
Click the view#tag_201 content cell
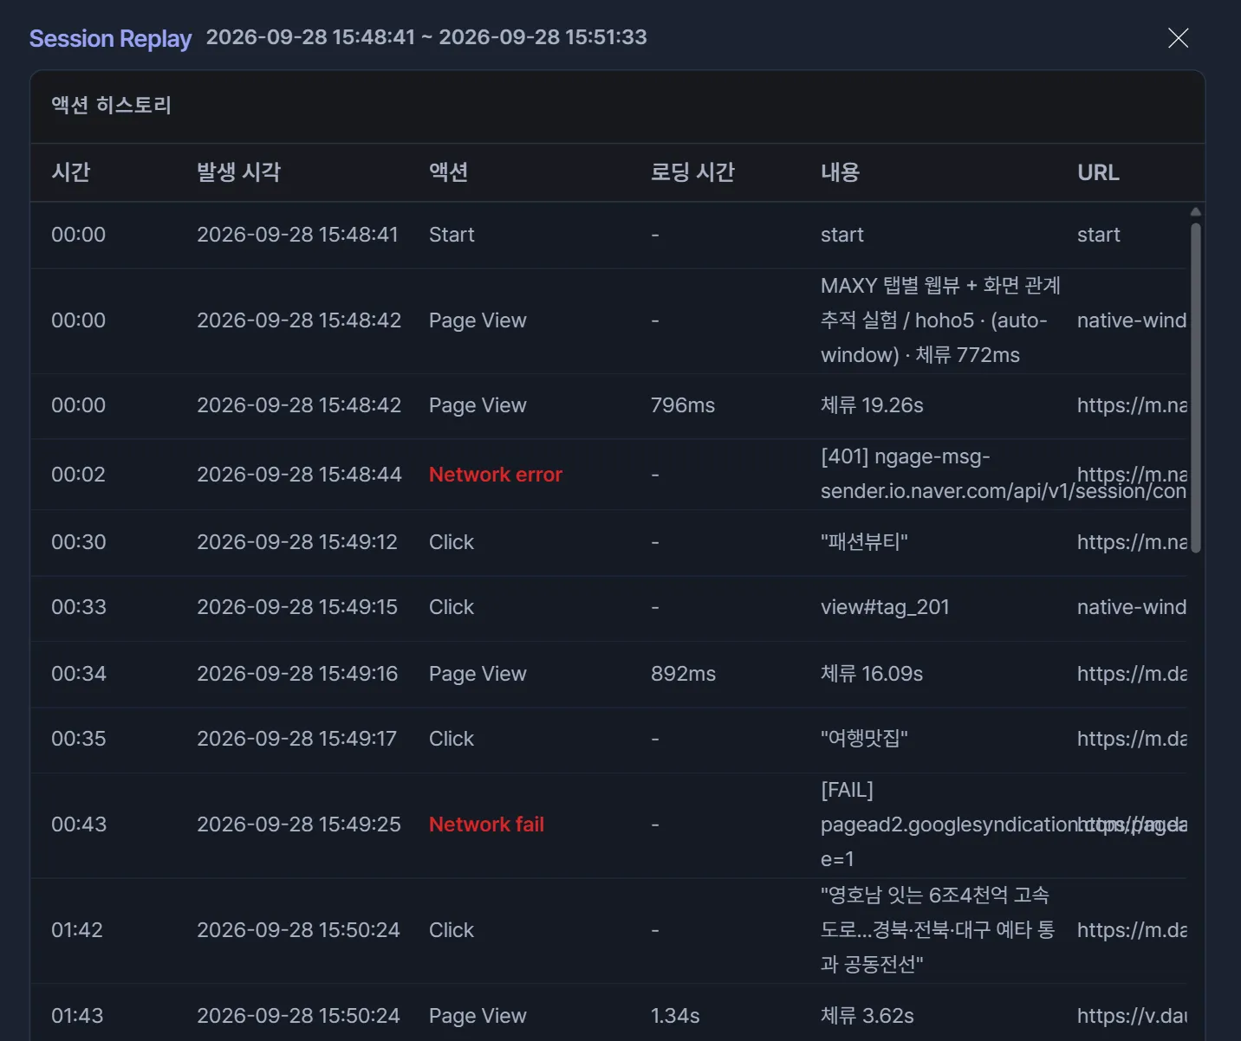tap(885, 607)
